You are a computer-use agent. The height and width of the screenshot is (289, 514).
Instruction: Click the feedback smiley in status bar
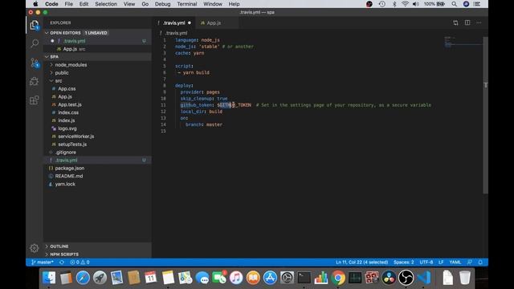point(470,263)
